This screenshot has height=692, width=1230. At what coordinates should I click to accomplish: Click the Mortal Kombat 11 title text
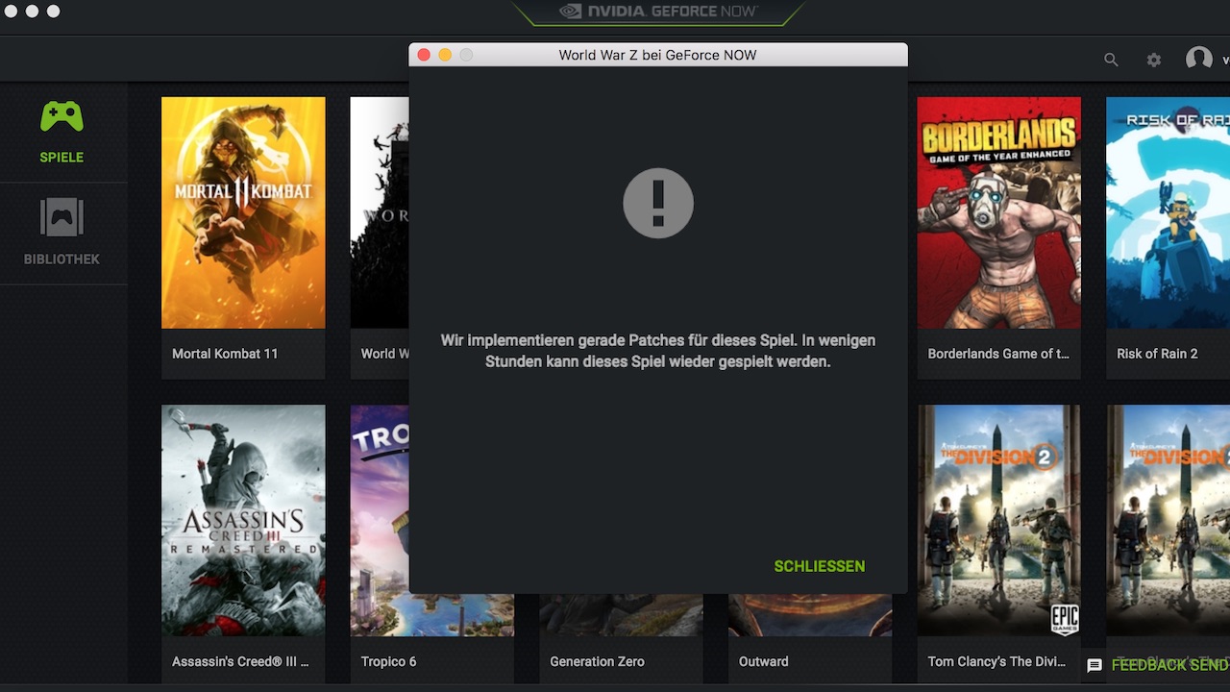225,354
